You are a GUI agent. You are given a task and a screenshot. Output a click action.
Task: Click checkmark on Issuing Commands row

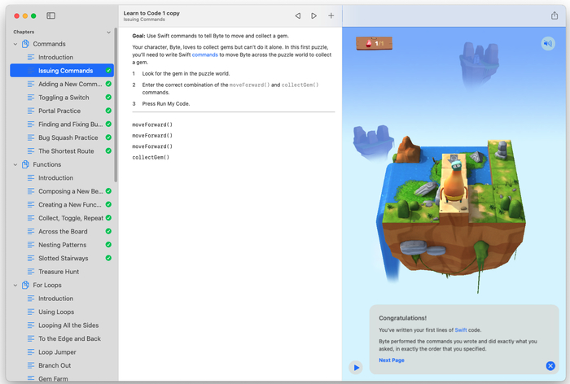pyautogui.click(x=108, y=71)
